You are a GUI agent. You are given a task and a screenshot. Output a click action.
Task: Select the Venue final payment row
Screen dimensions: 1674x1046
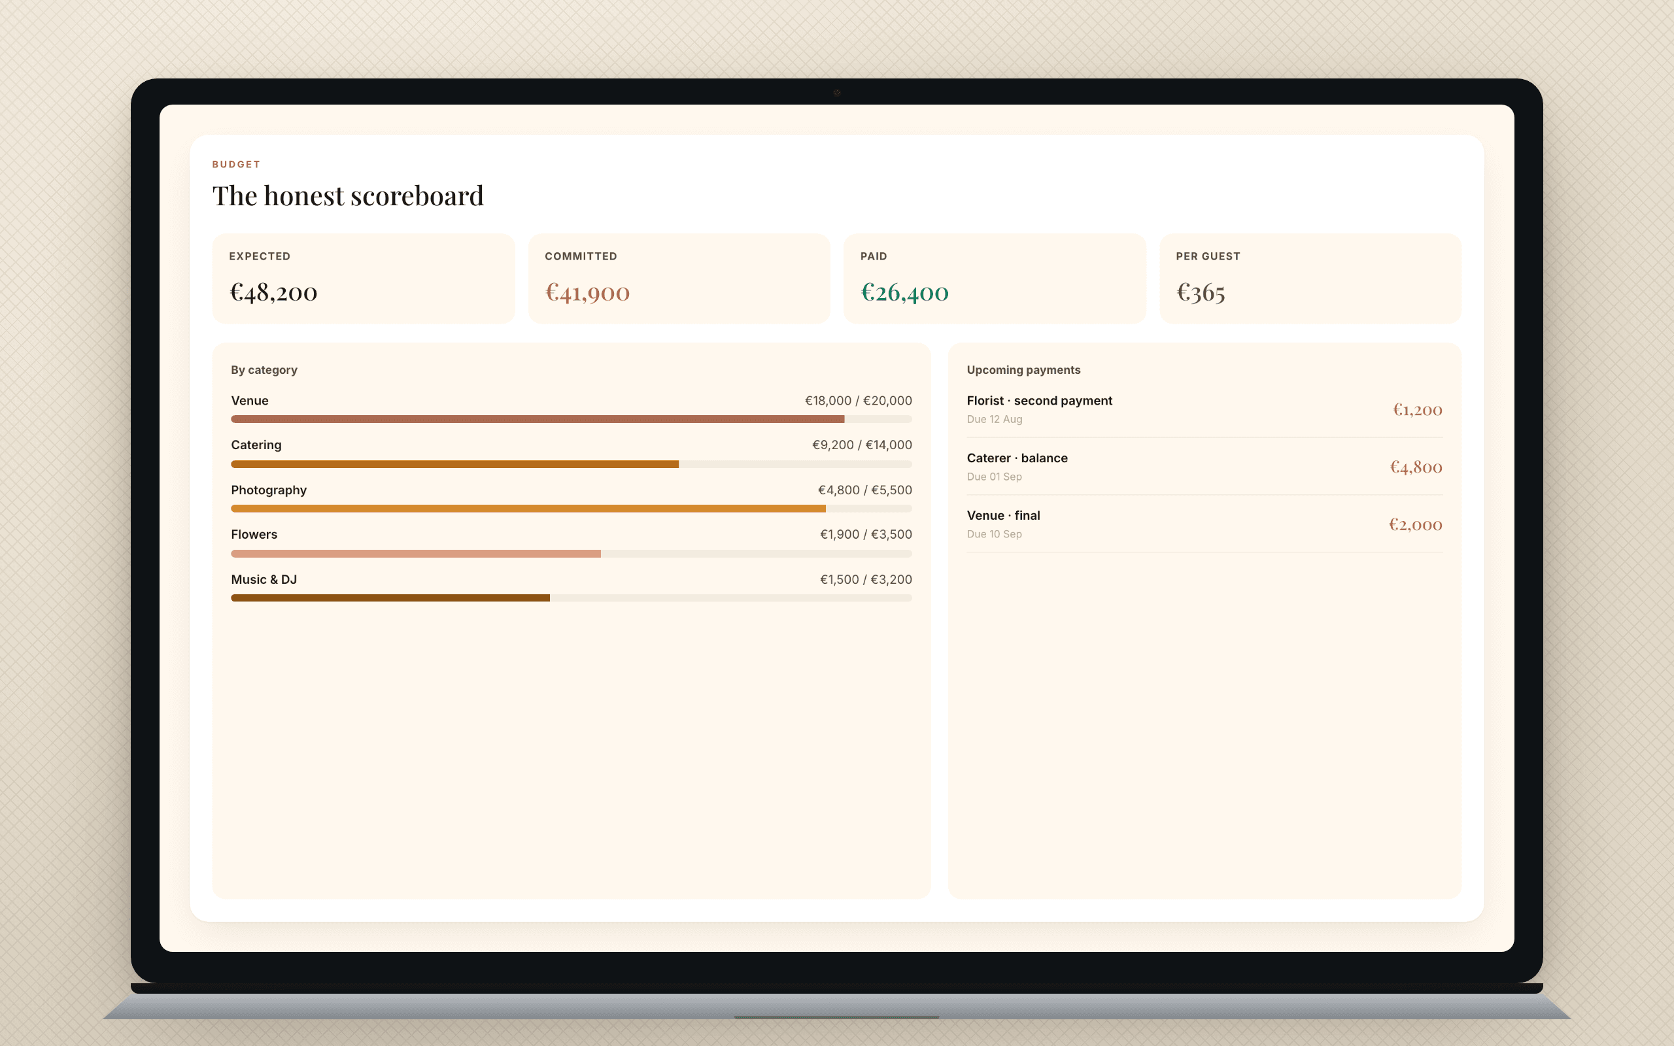tap(1204, 524)
